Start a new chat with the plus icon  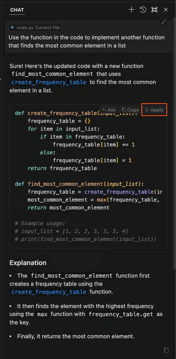tap(131, 9)
